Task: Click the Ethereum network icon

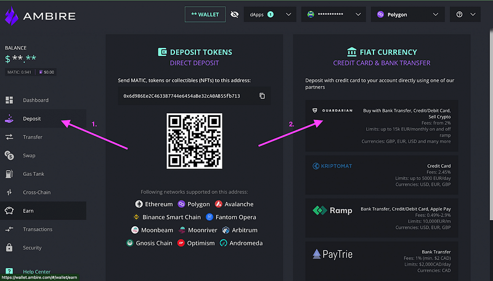Action: (x=139, y=204)
